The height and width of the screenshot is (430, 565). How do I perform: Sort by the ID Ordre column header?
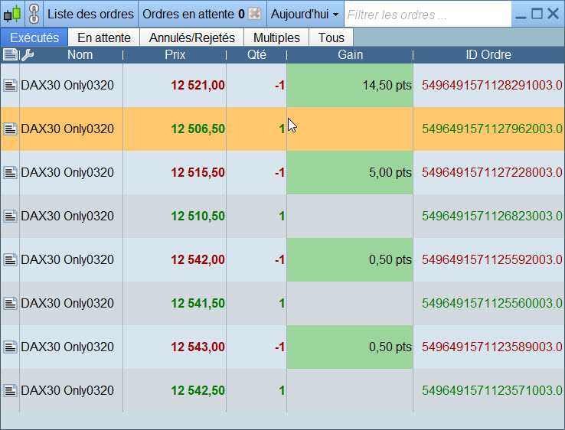[x=488, y=55]
